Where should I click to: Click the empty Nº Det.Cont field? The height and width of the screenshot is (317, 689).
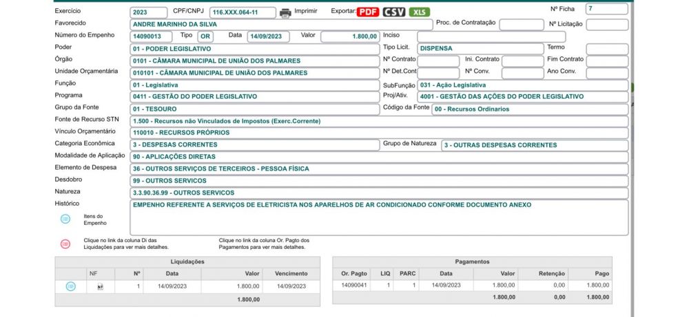click(x=438, y=73)
